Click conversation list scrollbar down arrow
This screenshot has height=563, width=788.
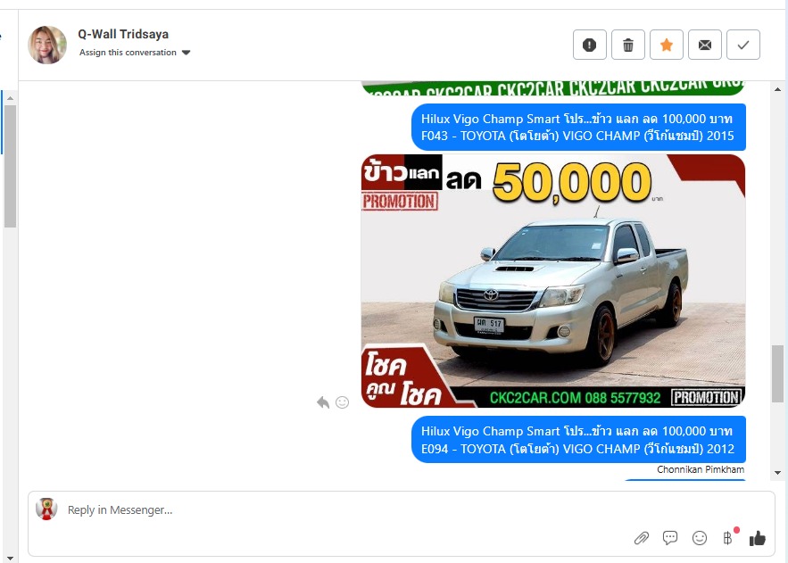[x=10, y=558]
